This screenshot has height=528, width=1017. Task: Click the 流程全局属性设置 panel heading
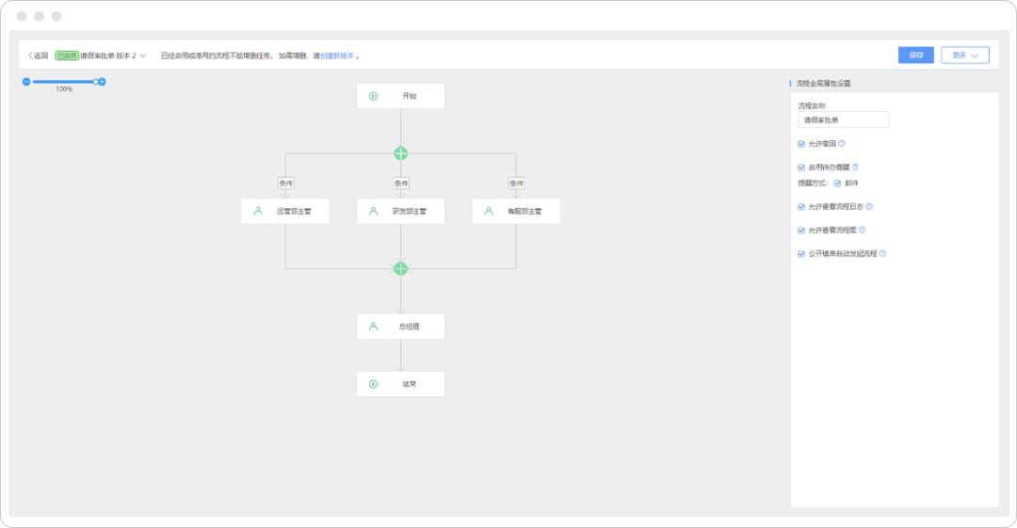click(x=824, y=84)
